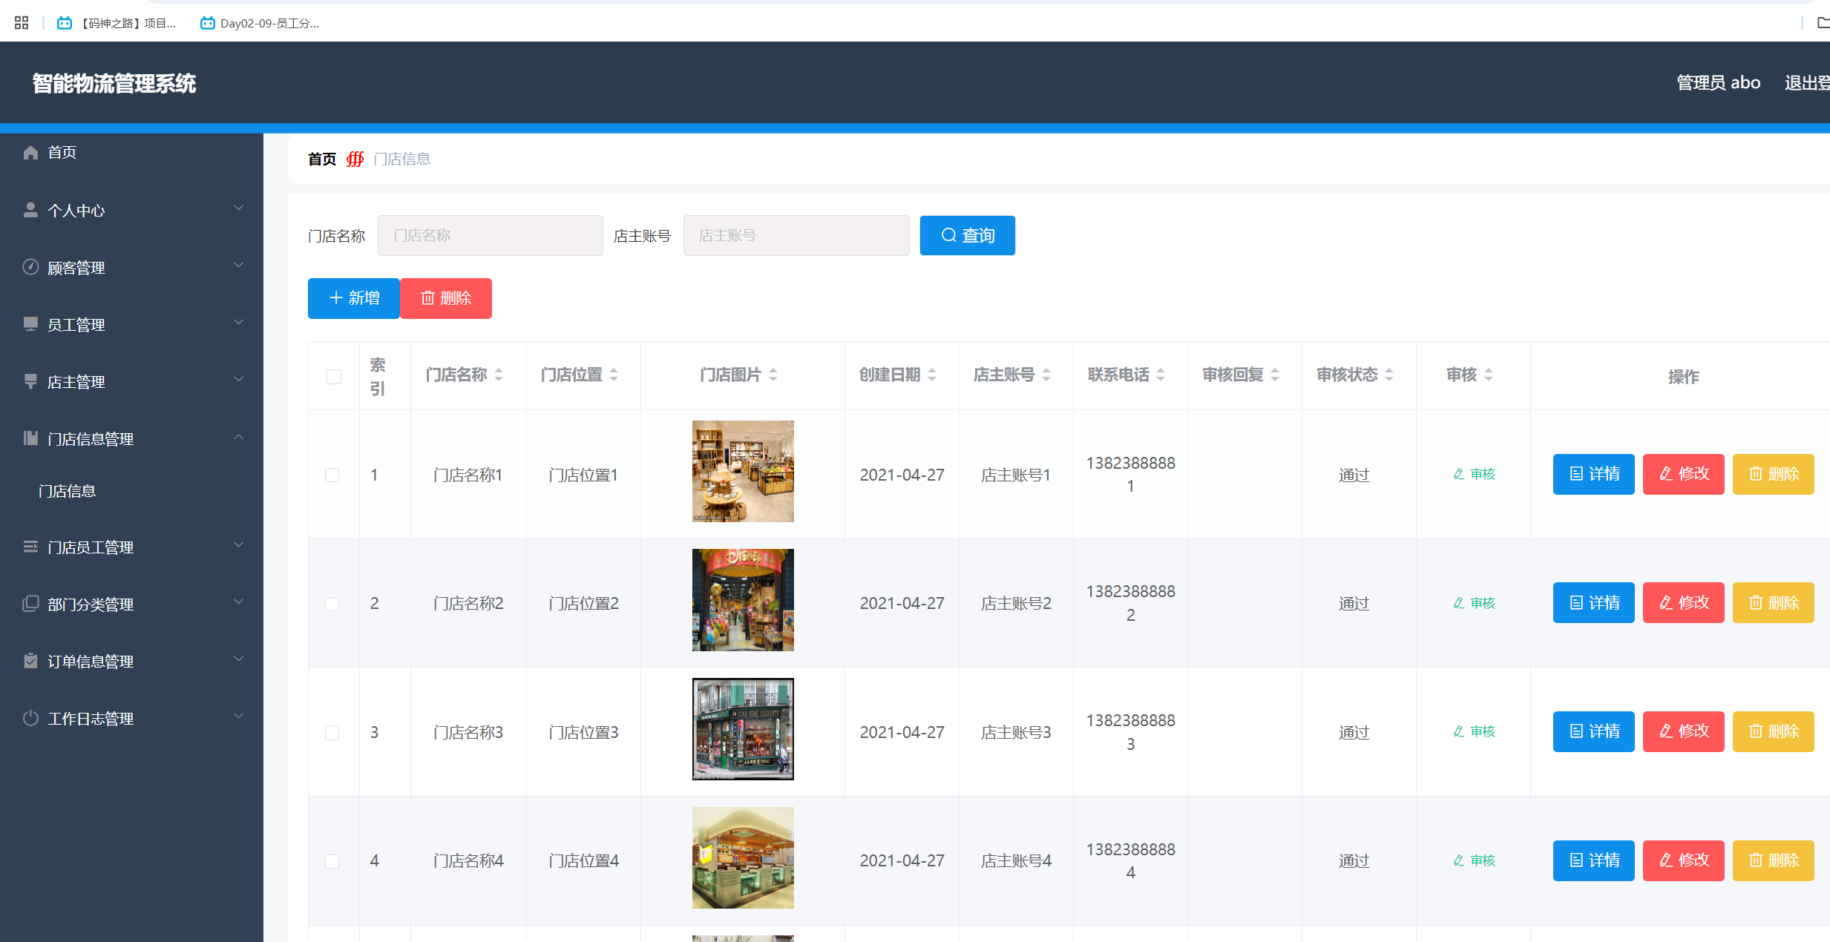Toggle the select-all checkbox in table header

click(333, 377)
